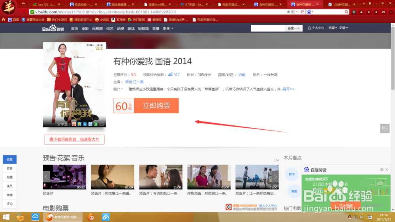Expand the 更多 navigation dropdown
This screenshot has height=222, width=395.
coord(168,29)
